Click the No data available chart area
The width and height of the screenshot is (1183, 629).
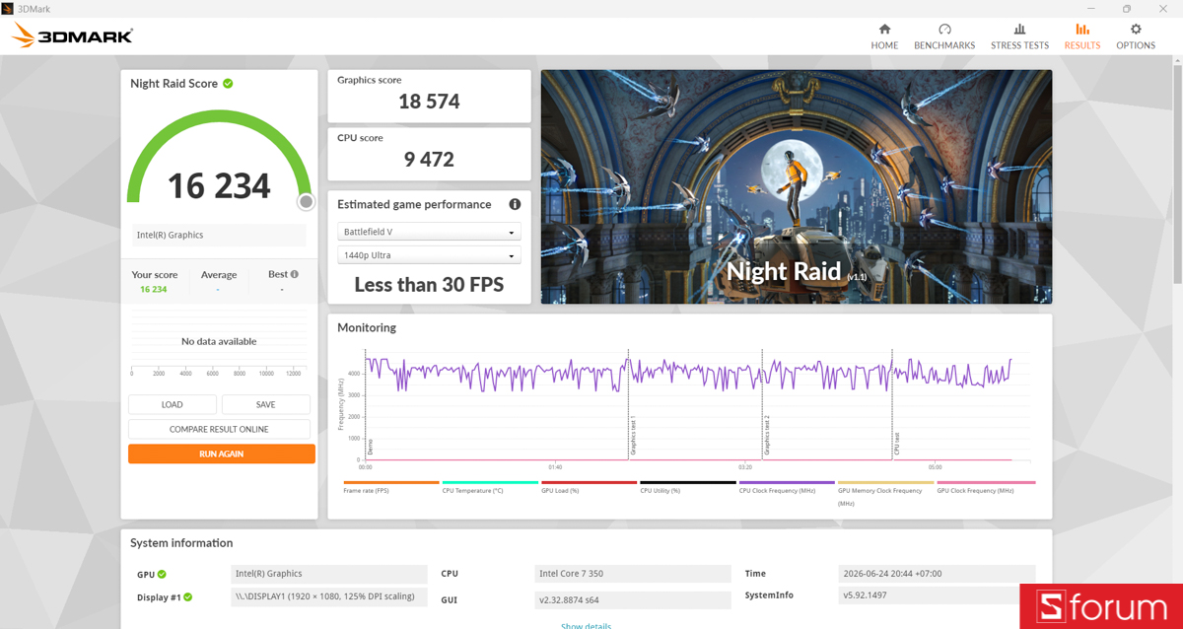click(x=219, y=341)
